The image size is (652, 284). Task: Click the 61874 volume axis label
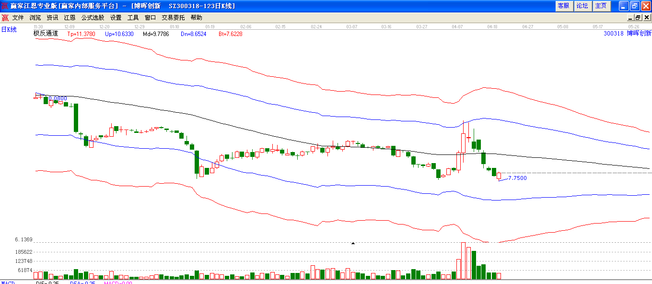pyautogui.click(x=25, y=270)
